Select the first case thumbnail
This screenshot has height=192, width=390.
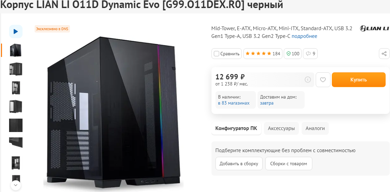pos(15,50)
